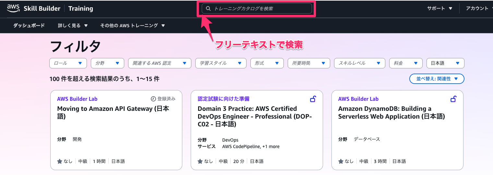493x175 pixels.
Task: Open the 学習スタイル filter dropdown
Action: click(x=221, y=63)
